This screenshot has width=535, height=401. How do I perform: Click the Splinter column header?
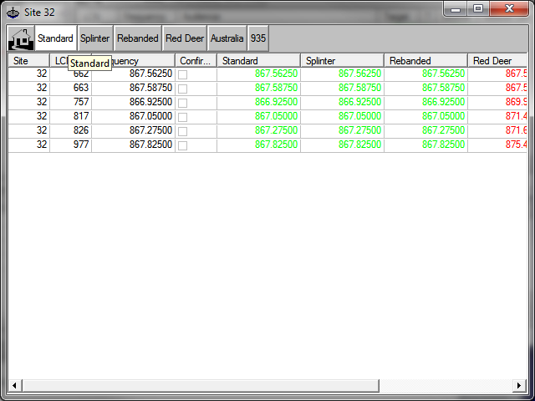click(x=342, y=61)
